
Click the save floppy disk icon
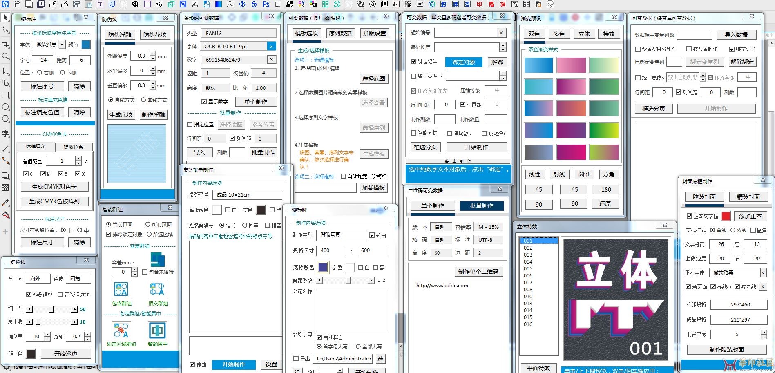click(x=17, y=4)
